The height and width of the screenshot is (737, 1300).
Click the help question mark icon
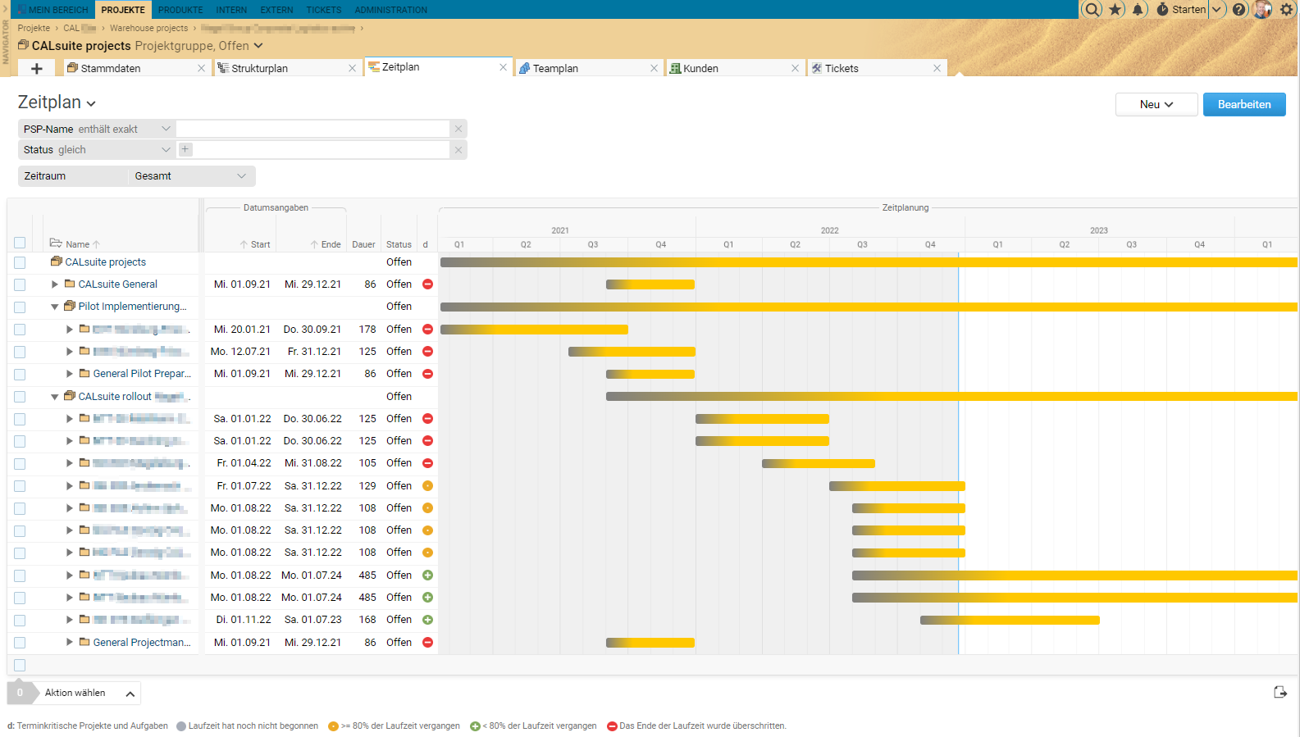1239,10
